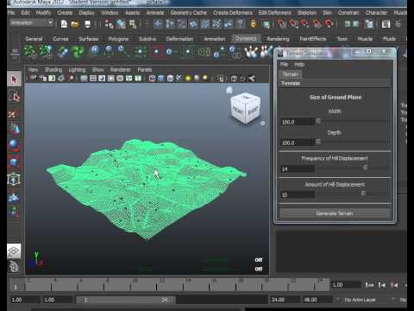Select the Dynamics shelf tab
414x311 pixels.
pos(246,39)
